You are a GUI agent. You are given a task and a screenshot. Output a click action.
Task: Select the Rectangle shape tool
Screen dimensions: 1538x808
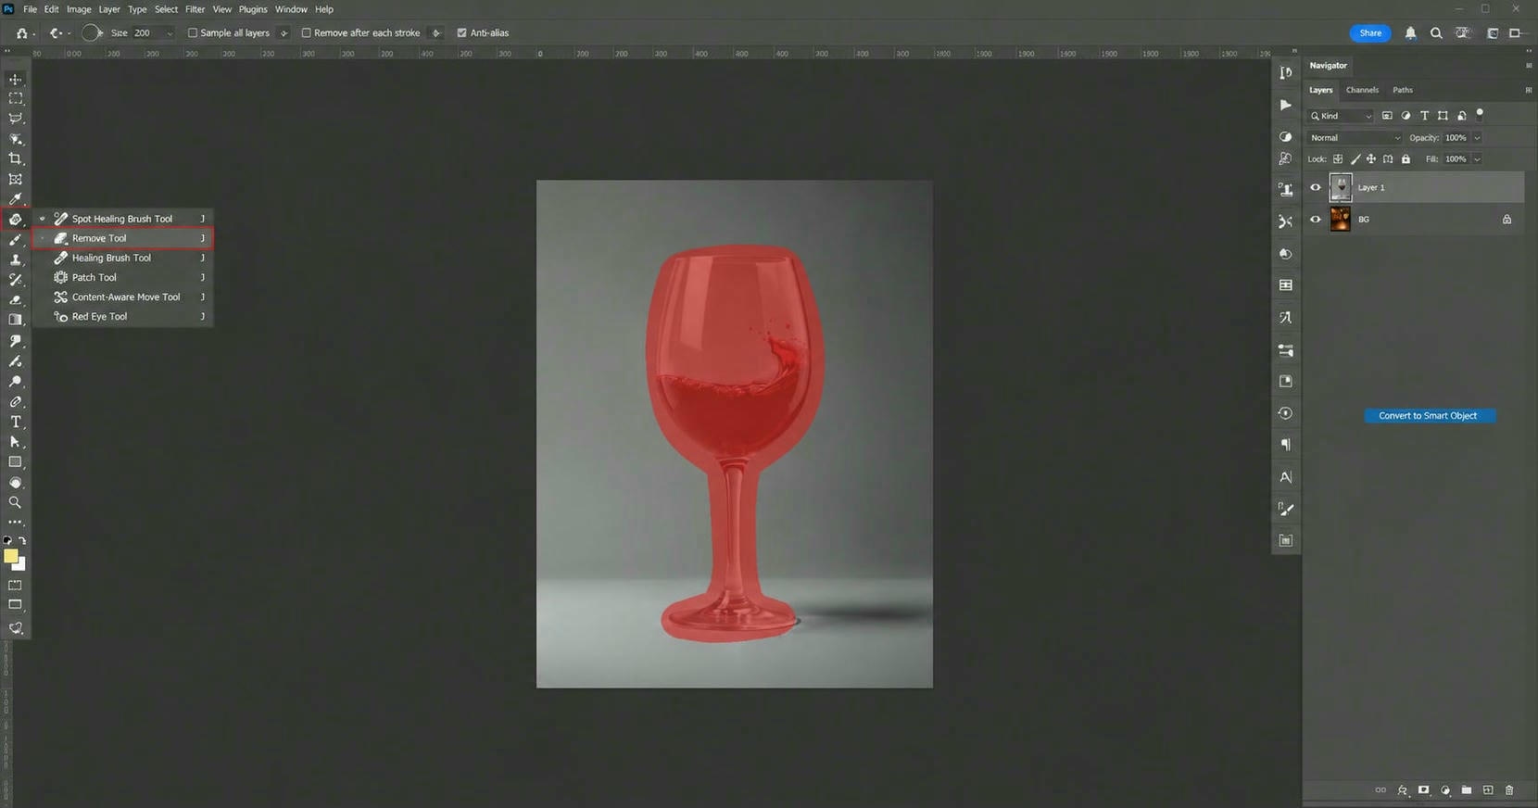[x=16, y=462]
